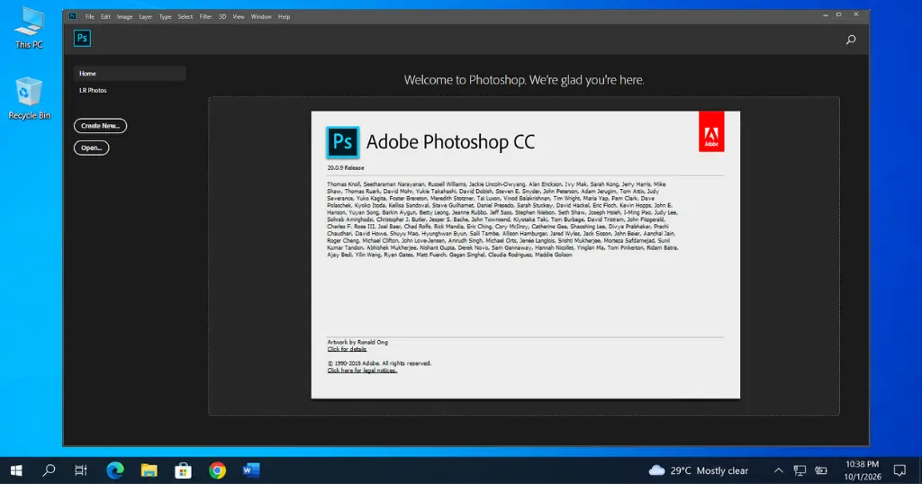922x484 pixels.
Task: Launch Microsoft Edge from taskbar
Action: pos(115,470)
